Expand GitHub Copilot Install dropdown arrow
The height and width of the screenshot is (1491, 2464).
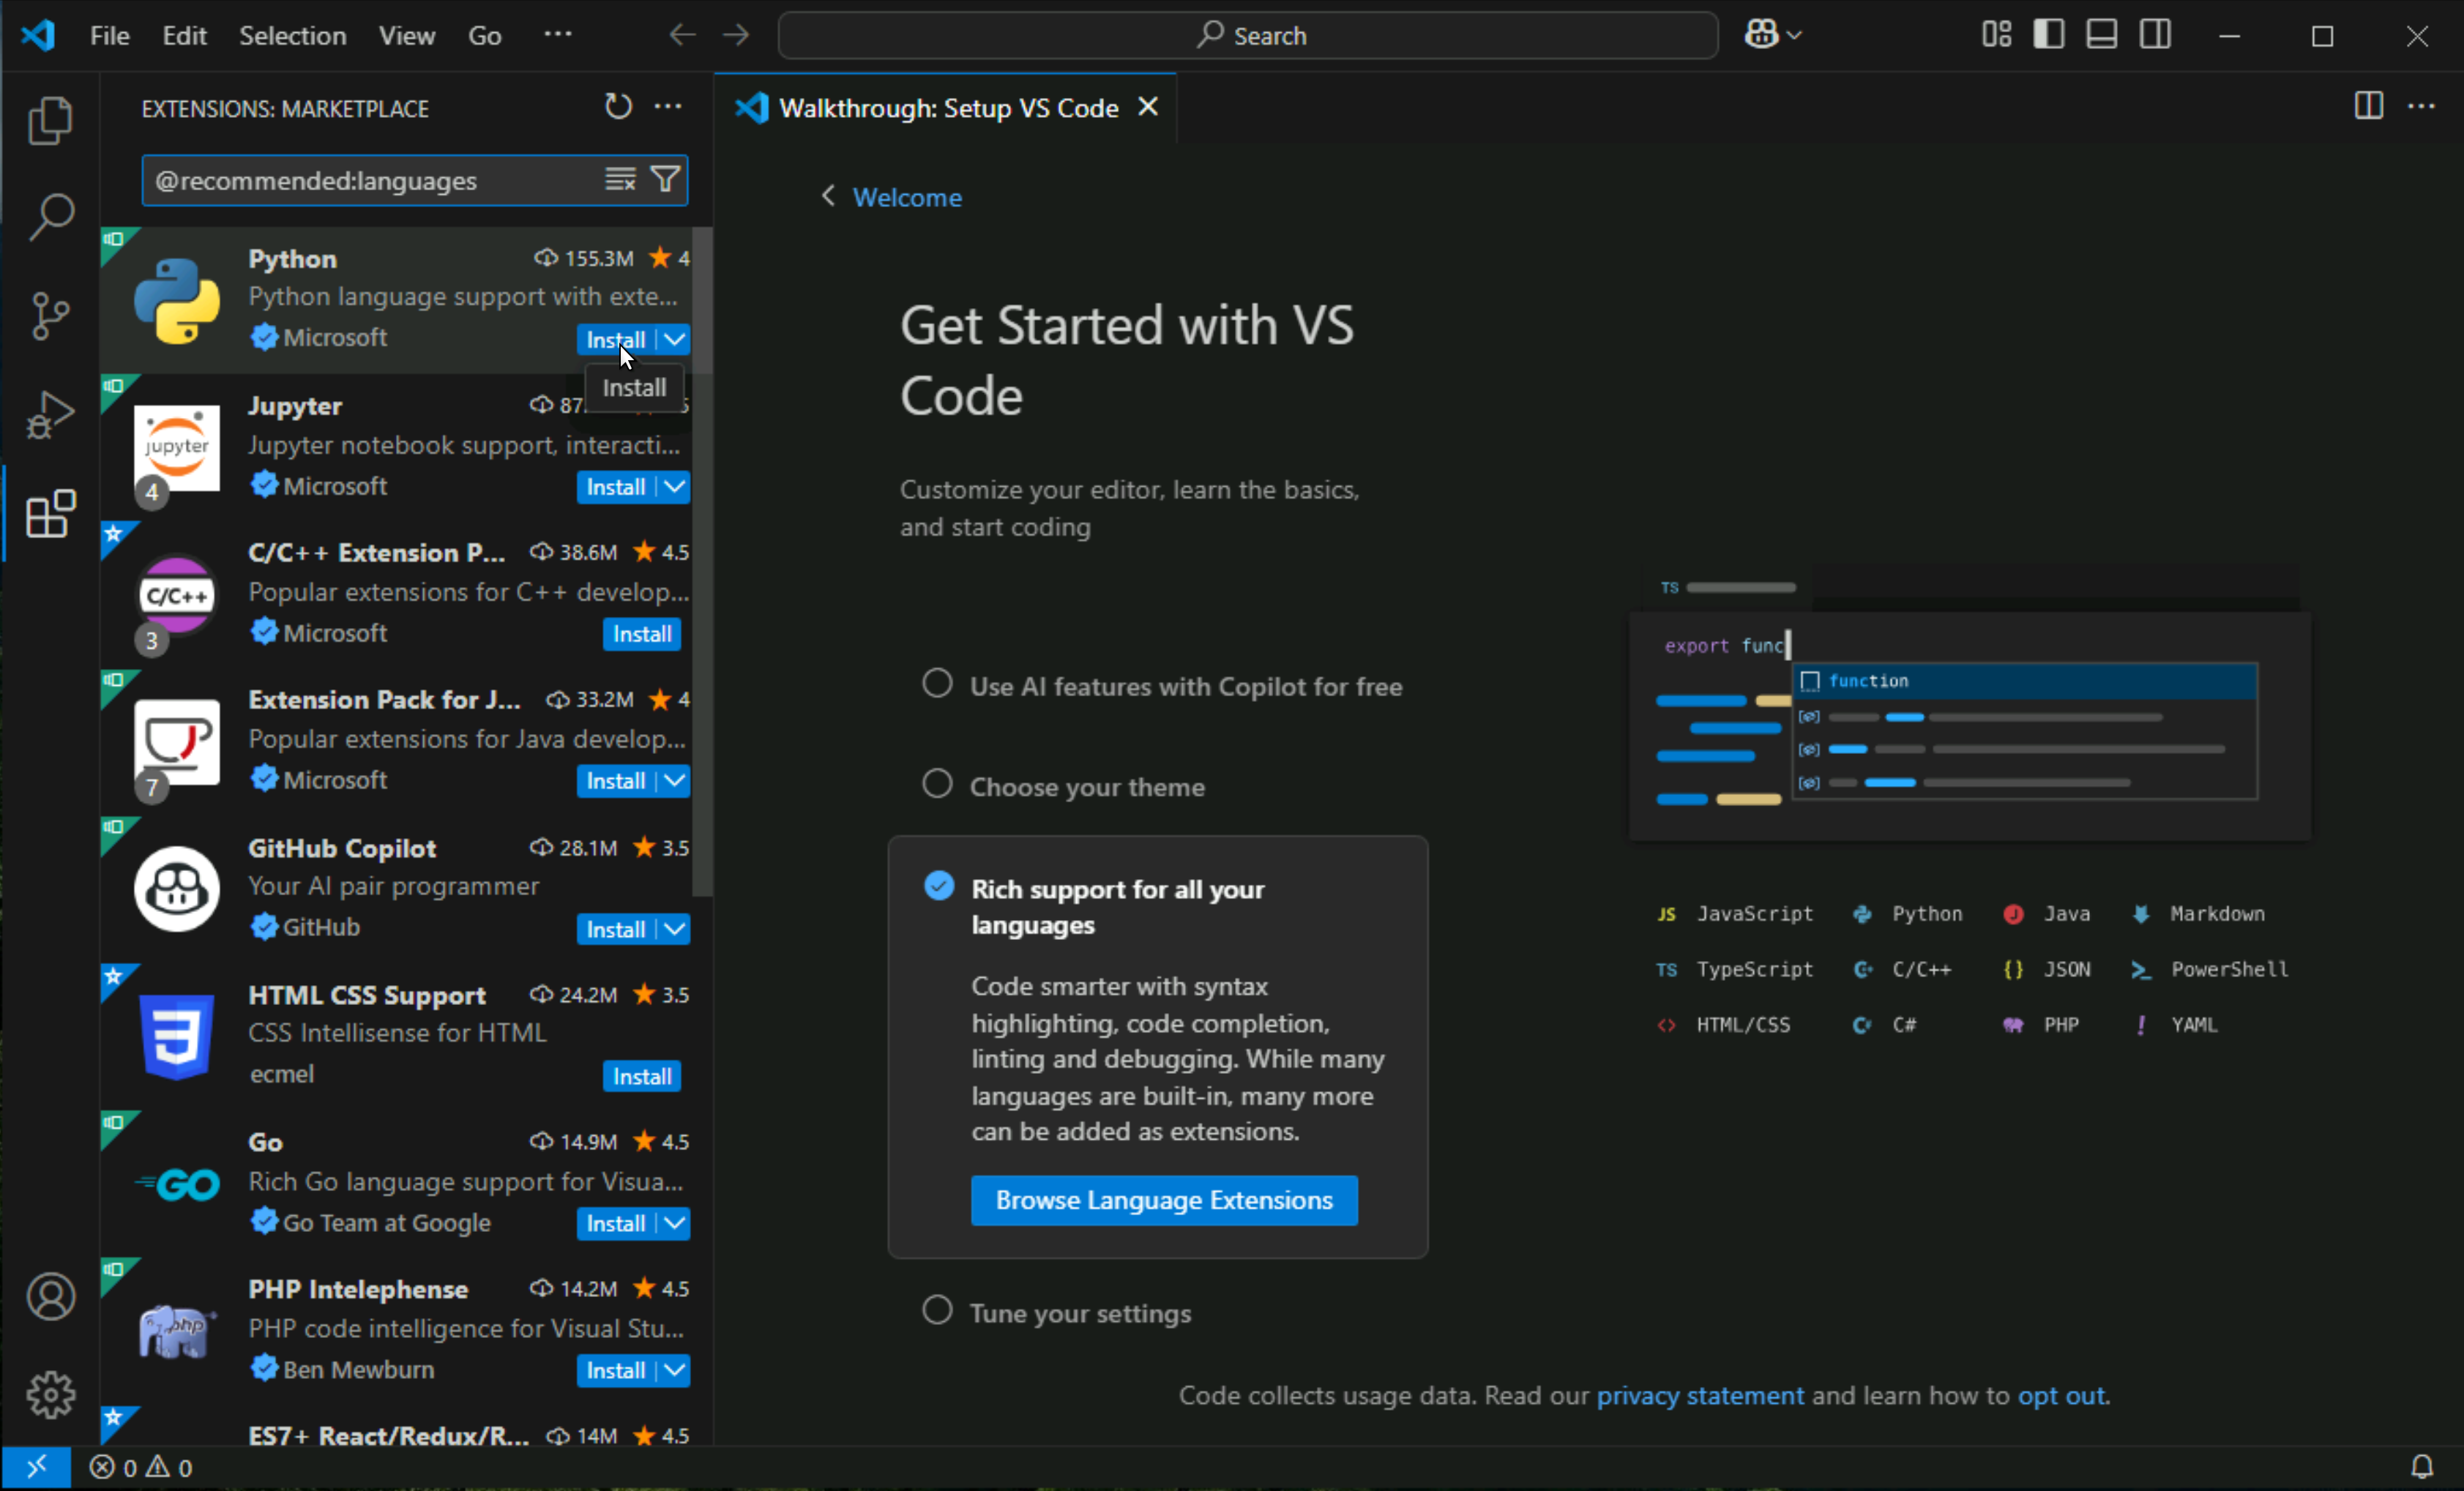coord(676,929)
